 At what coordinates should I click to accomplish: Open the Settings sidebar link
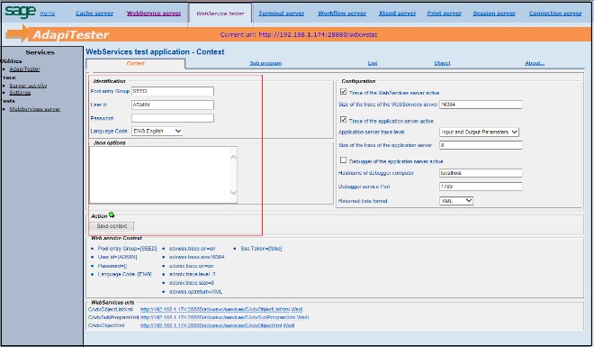(x=20, y=93)
